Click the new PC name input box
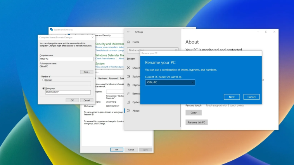Image resolution: width=294 pixels, height=165 pixels. pos(170,82)
